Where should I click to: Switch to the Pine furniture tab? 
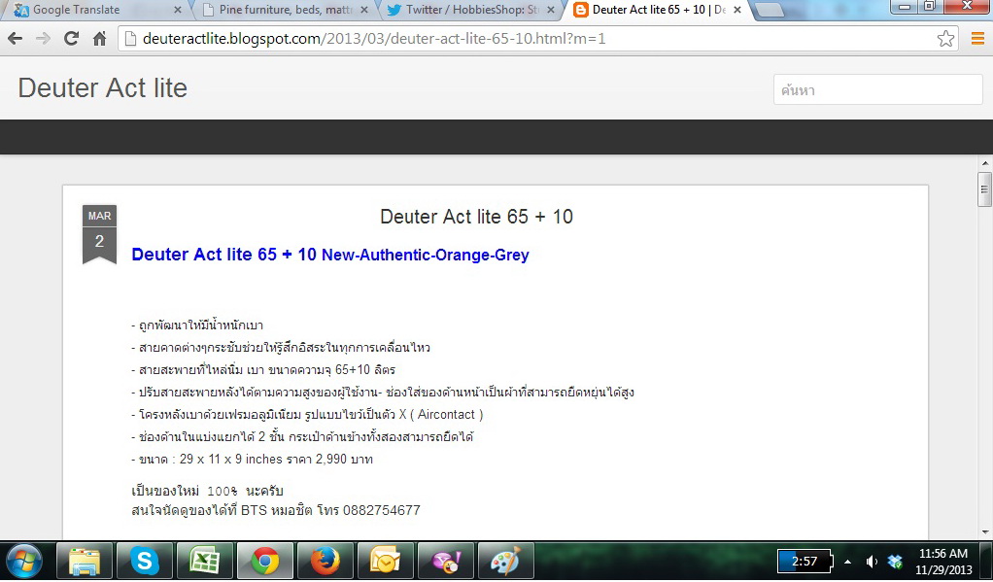283,10
